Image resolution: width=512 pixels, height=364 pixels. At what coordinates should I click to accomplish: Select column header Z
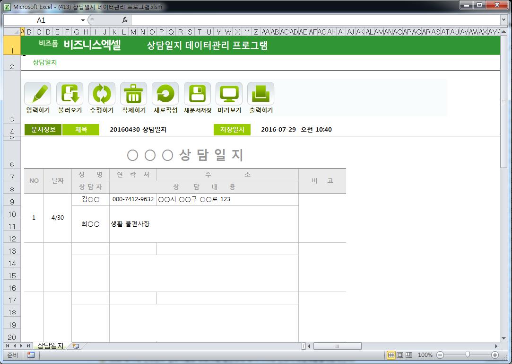click(x=256, y=32)
